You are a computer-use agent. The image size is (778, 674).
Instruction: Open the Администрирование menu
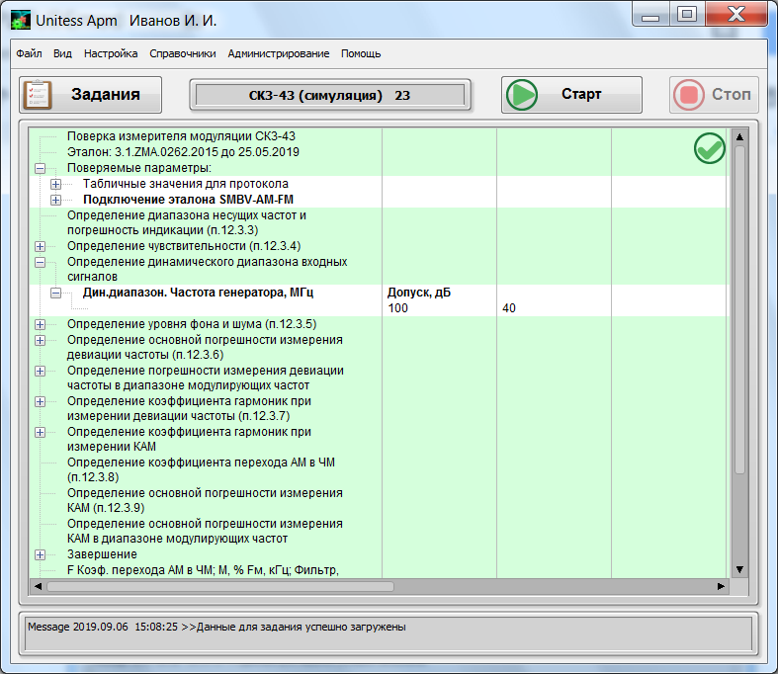click(278, 53)
